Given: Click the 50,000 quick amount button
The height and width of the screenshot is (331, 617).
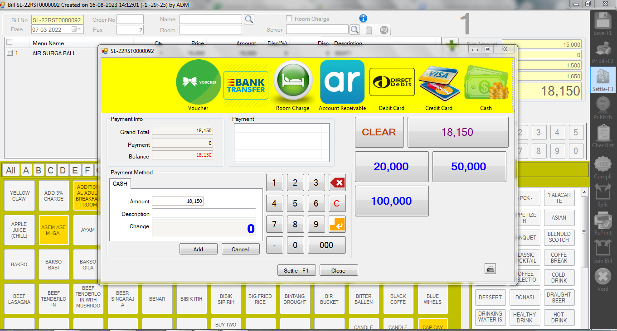Looking at the screenshot, I should point(469,167).
